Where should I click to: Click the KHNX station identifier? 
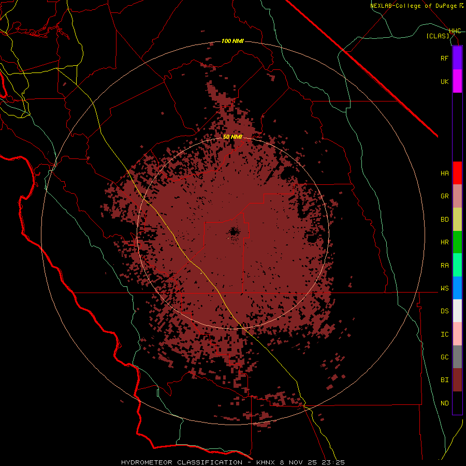(x=266, y=462)
